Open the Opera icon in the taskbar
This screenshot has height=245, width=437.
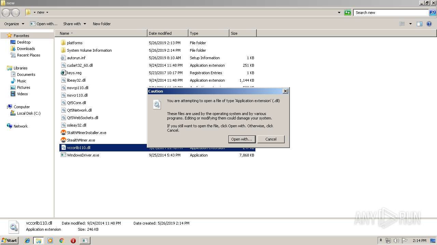73,241
